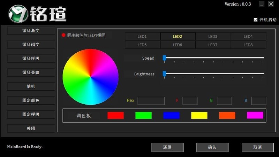Focus the R value input field
Viewport: 279px width, 157px height.
click(190, 101)
